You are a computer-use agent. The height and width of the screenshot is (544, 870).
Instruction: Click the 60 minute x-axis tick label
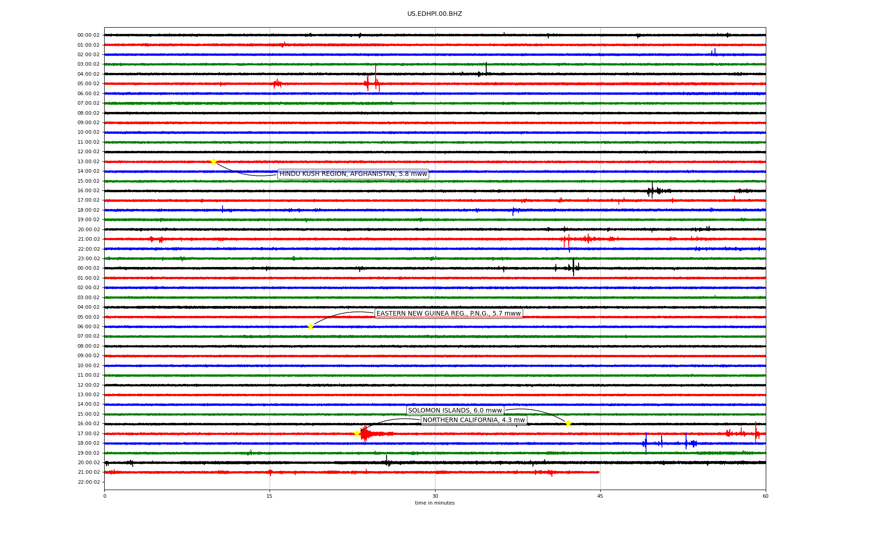pos(765,496)
